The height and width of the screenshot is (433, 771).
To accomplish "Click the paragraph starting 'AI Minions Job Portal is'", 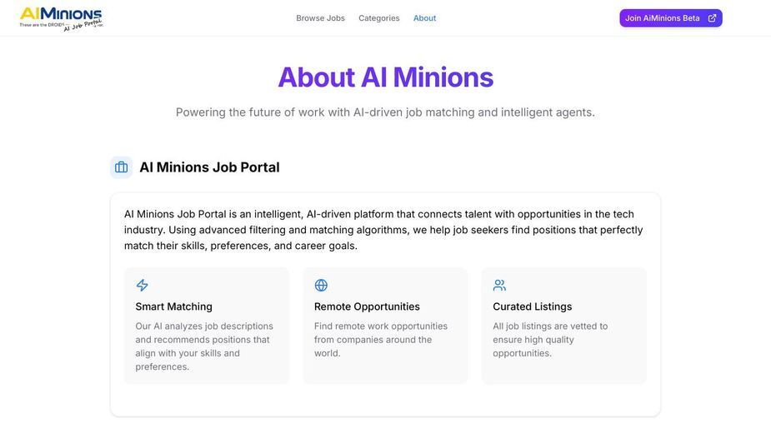I will click(x=383, y=230).
